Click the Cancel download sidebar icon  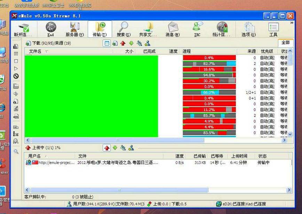click(16, 76)
